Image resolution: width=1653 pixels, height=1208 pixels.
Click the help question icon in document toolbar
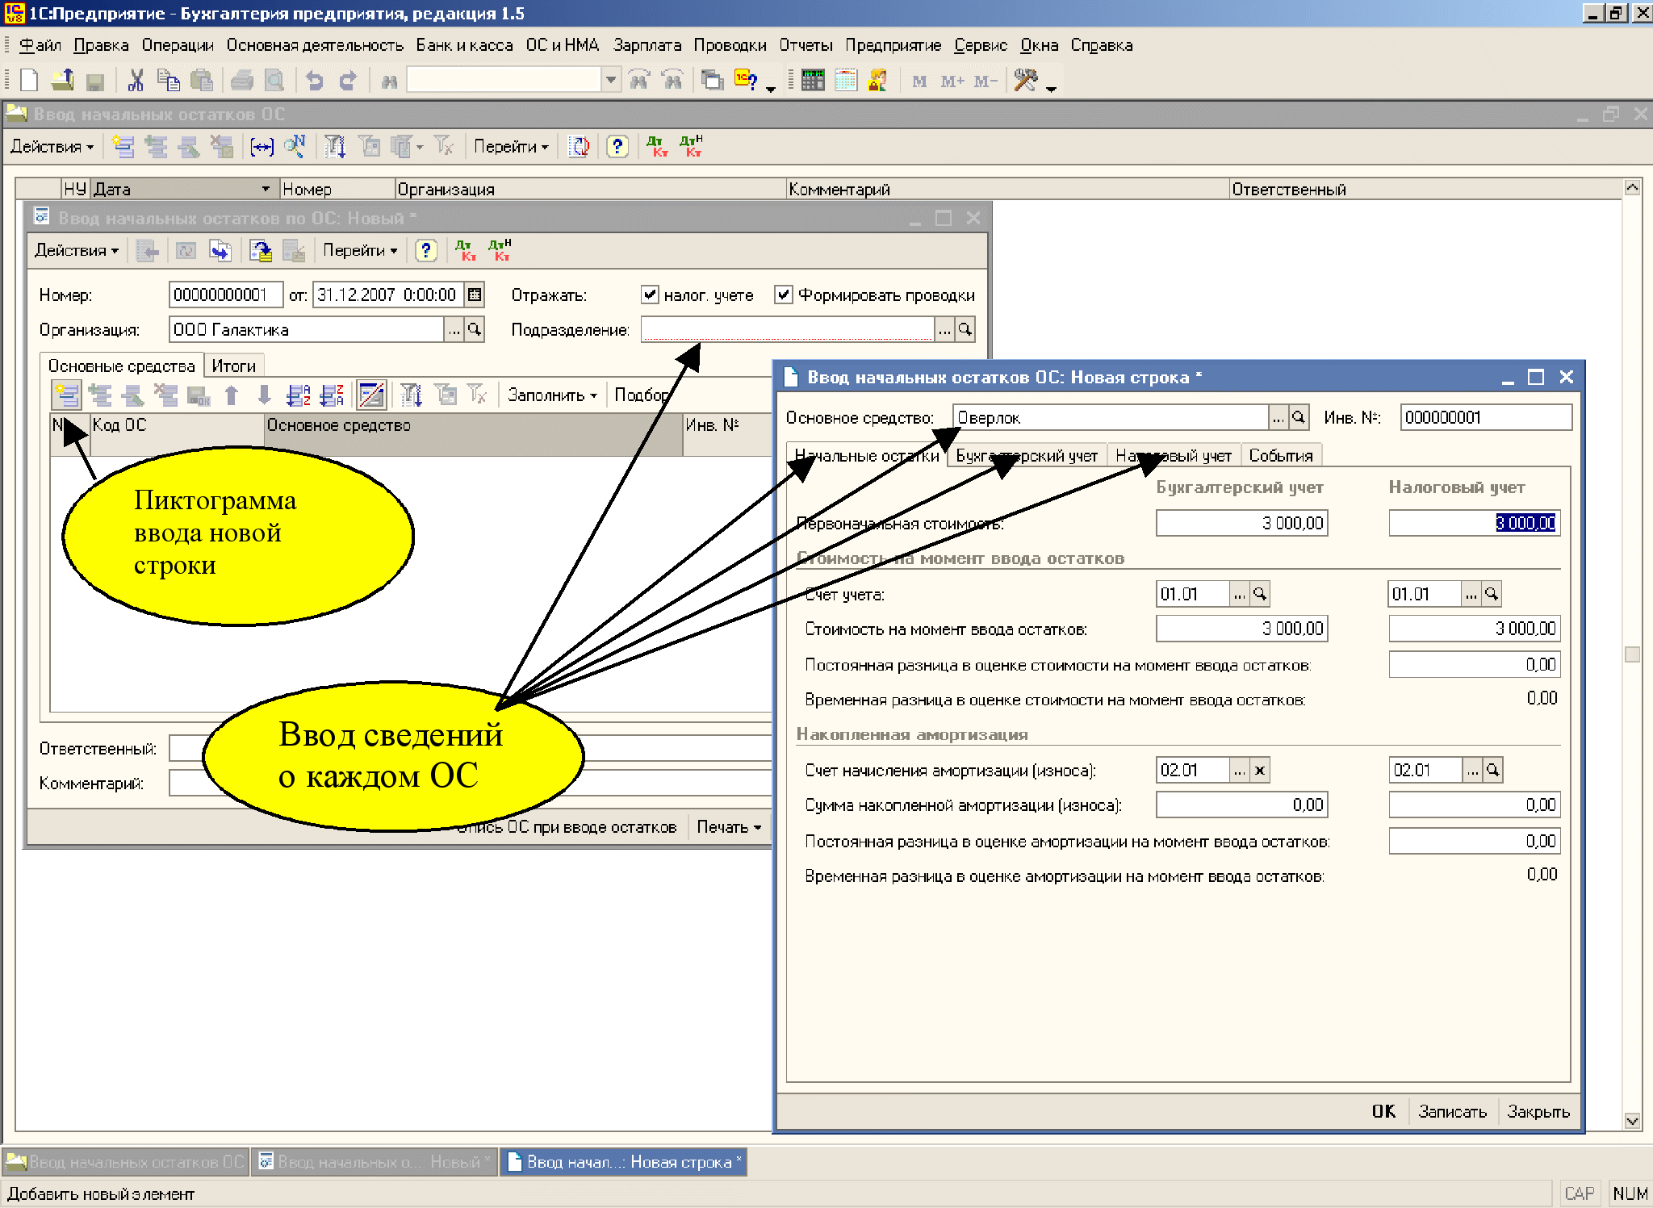click(x=426, y=250)
